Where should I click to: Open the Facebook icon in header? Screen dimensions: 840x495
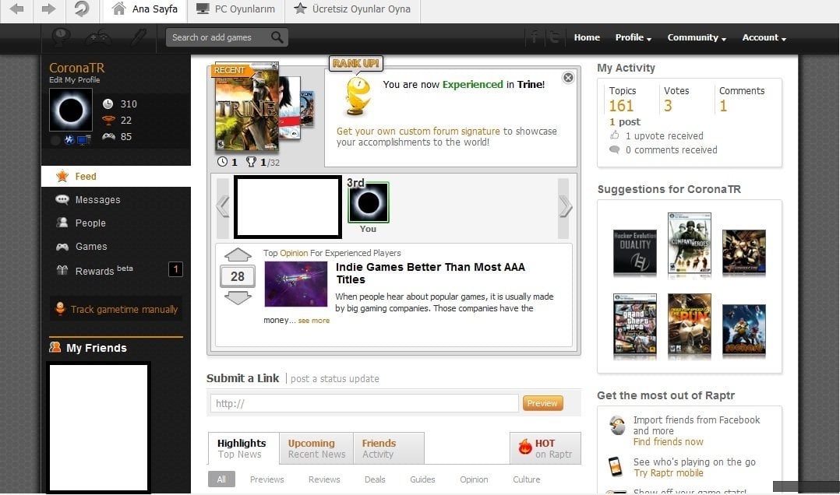(535, 37)
